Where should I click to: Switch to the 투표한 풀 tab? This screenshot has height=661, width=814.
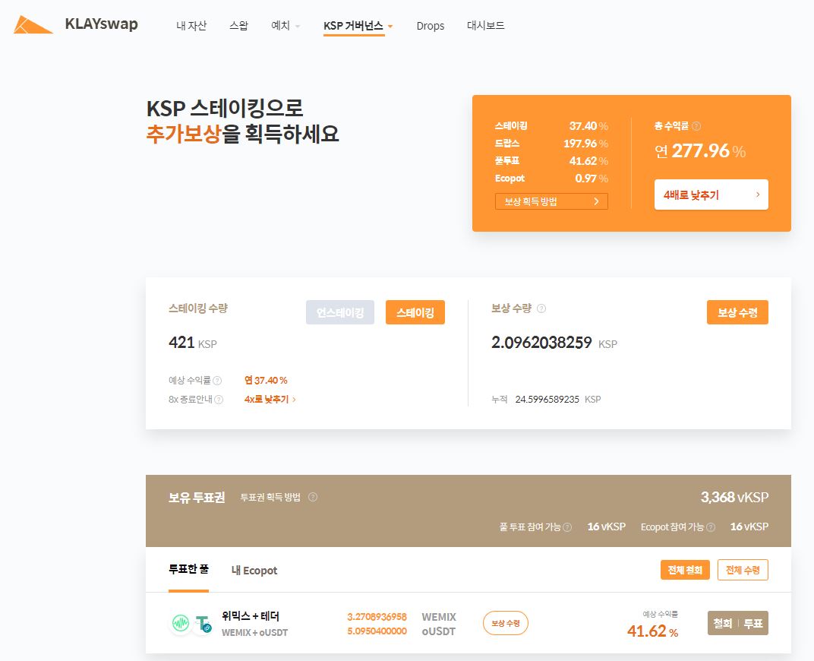click(x=188, y=570)
